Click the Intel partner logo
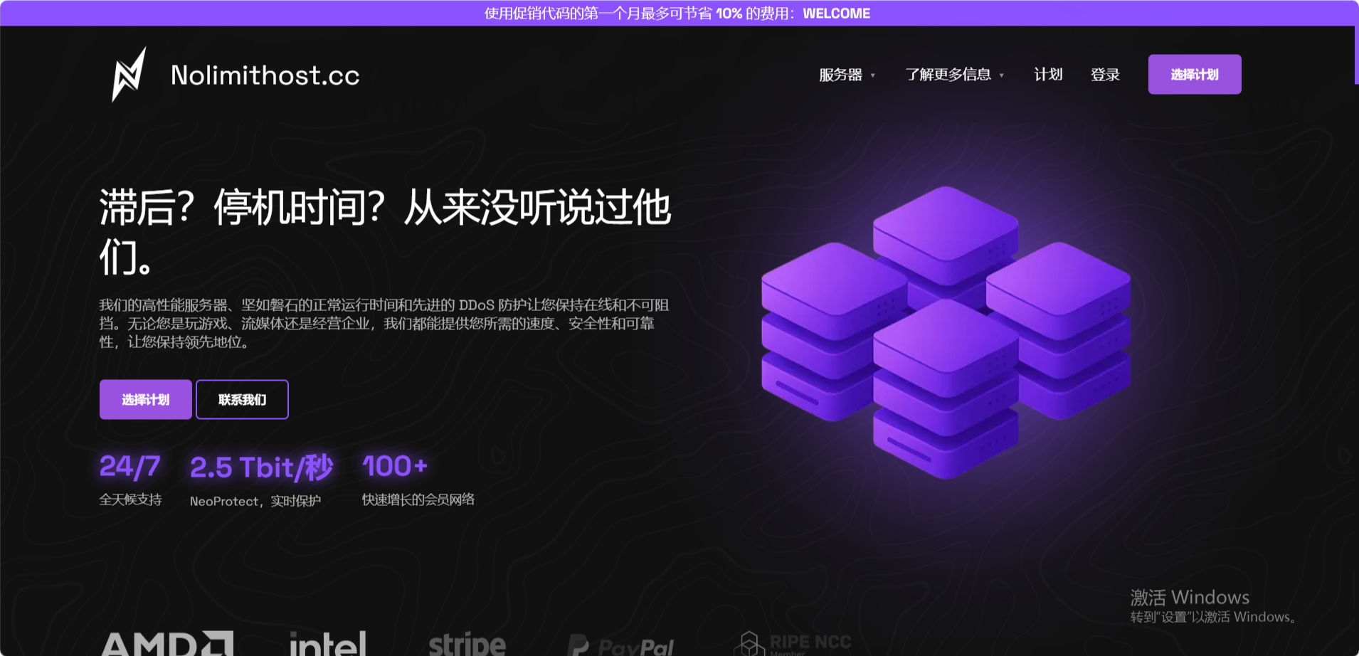 (327, 644)
